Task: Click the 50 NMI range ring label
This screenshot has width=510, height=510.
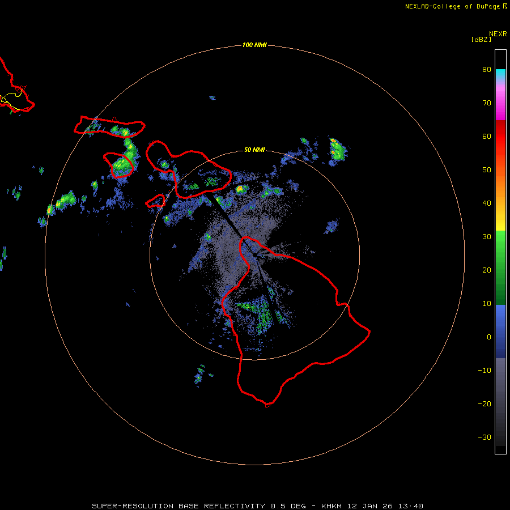Action: (254, 150)
